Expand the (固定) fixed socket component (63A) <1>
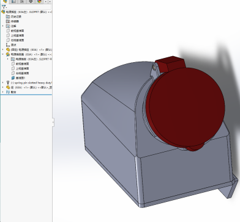This screenshot has width=240, height=222. (3, 49)
